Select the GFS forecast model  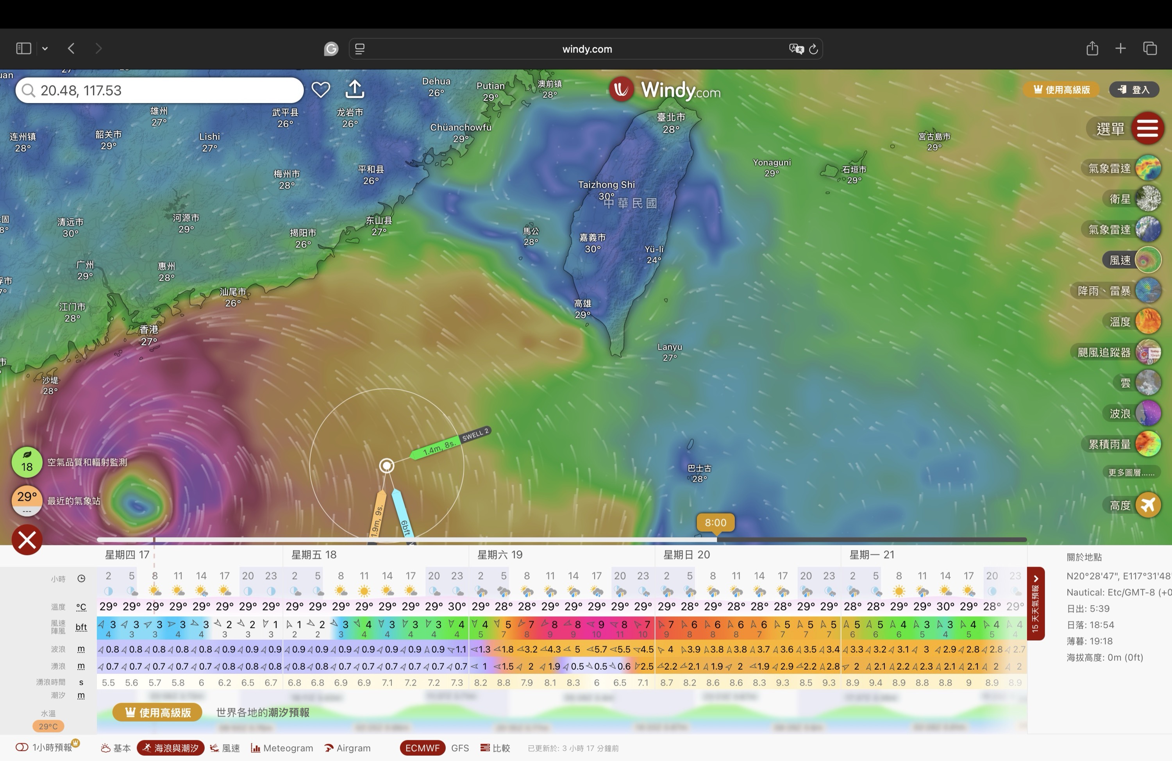(459, 748)
